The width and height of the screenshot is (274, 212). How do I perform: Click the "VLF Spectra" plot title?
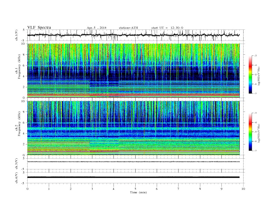(x=39, y=27)
